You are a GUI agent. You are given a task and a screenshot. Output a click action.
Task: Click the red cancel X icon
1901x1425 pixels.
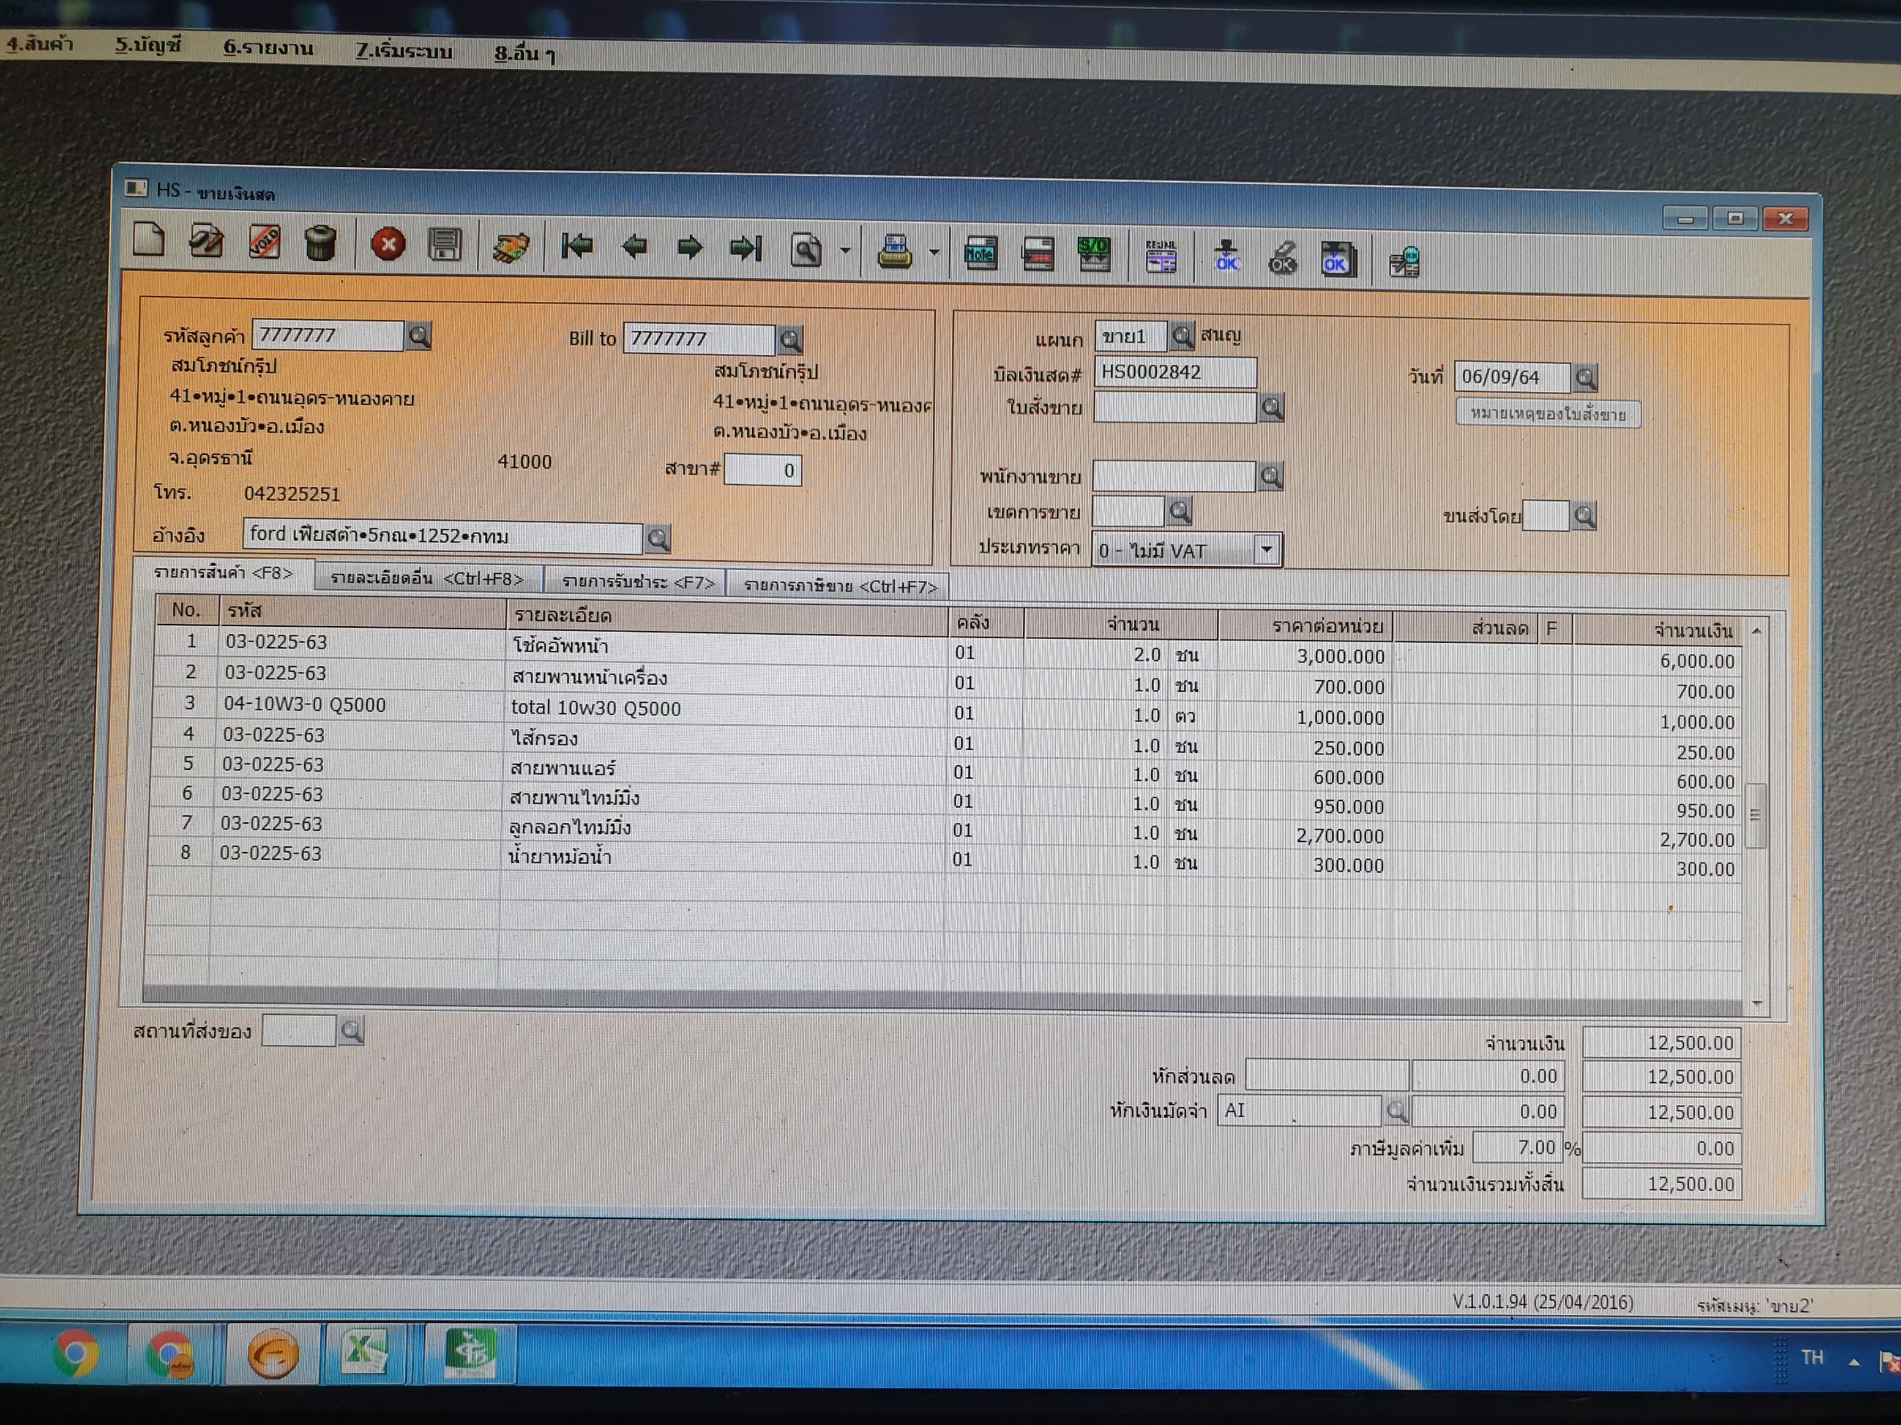tap(388, 245)
